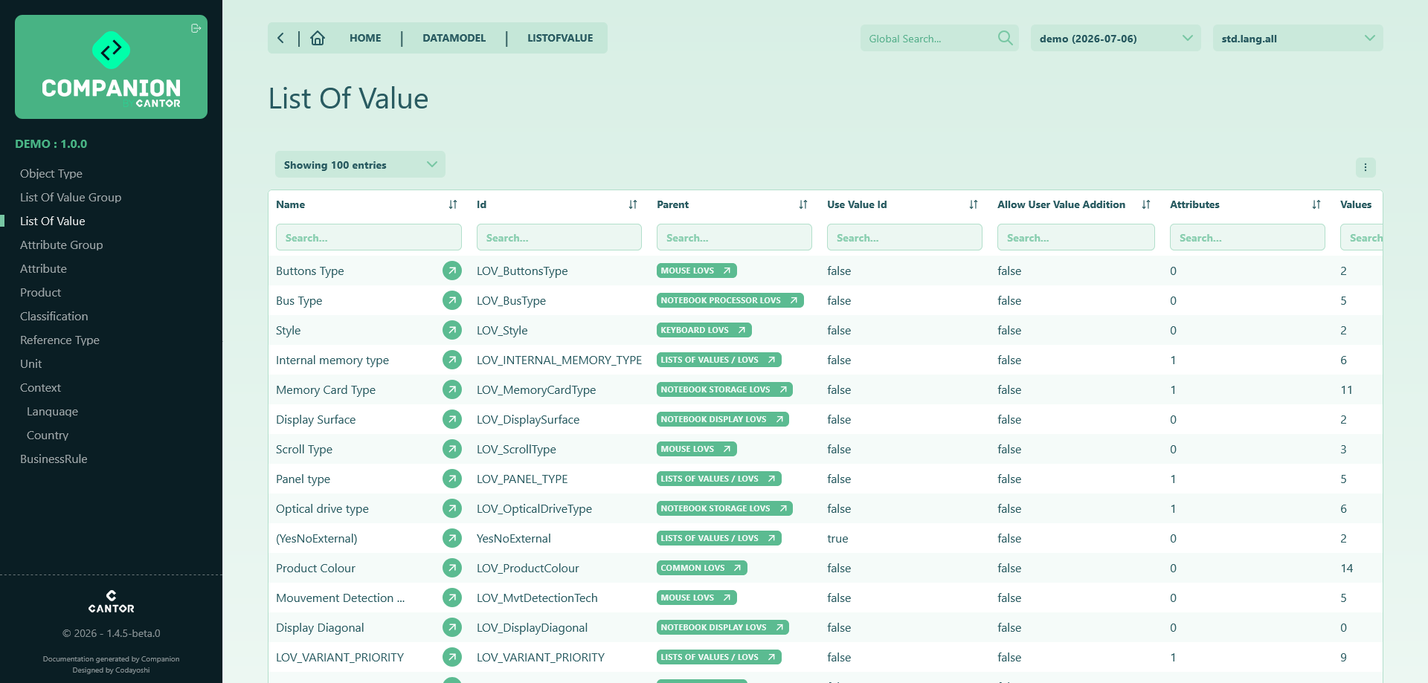The width and height of the screenshot is (1428, 683).
Task: Click LISTOFVALUE breadcrumb link
Action: click(x=560, y=38)
